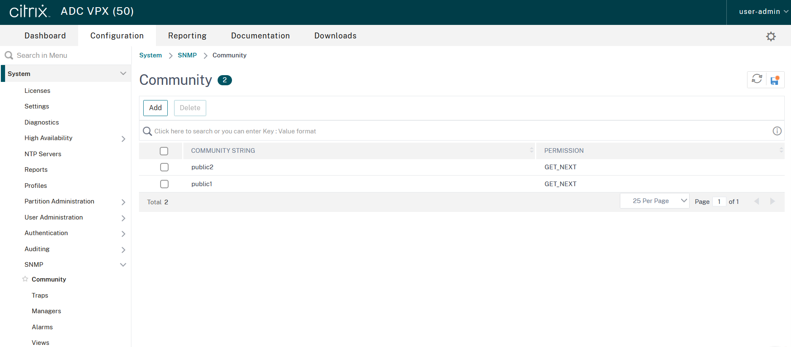Open the user-admin account dropdown

(x=763, y=12)
